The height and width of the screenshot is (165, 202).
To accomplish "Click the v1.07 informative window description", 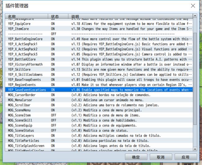I will tap(131, 64).
